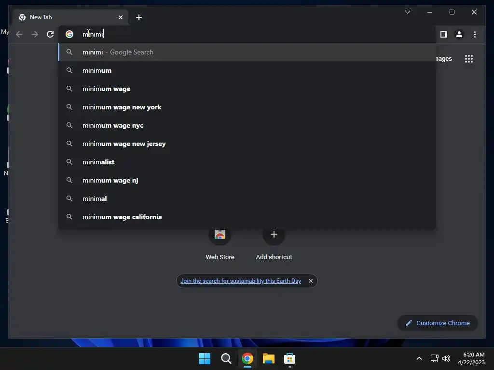The height and width of the screenshot is (370, 494).
Task: Open the Chrome side panel icon
Action: coord(444,34)
